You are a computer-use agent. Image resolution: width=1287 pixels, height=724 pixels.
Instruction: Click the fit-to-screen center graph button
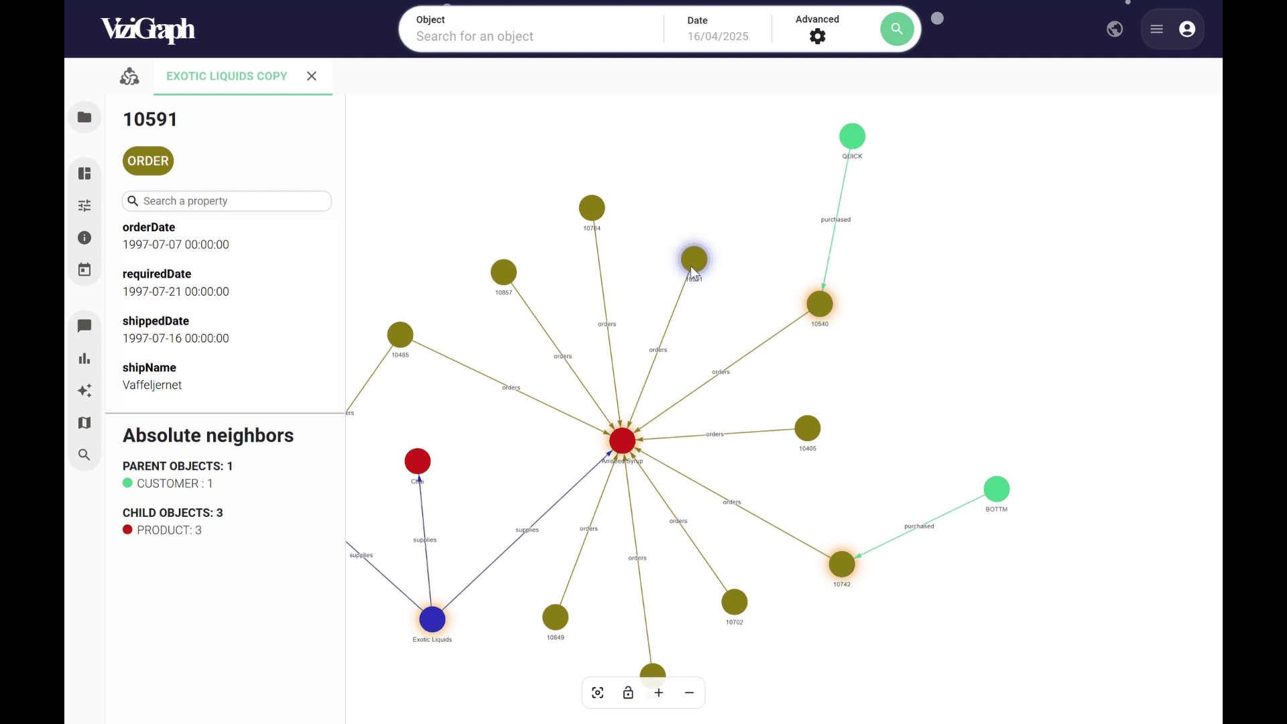coord(598,692)
